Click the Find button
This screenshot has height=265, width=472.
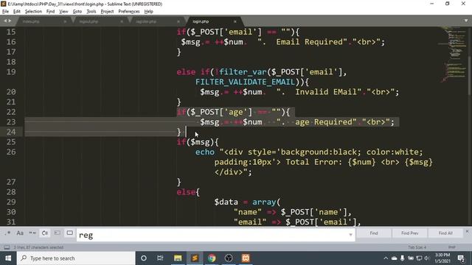point(374,233)
